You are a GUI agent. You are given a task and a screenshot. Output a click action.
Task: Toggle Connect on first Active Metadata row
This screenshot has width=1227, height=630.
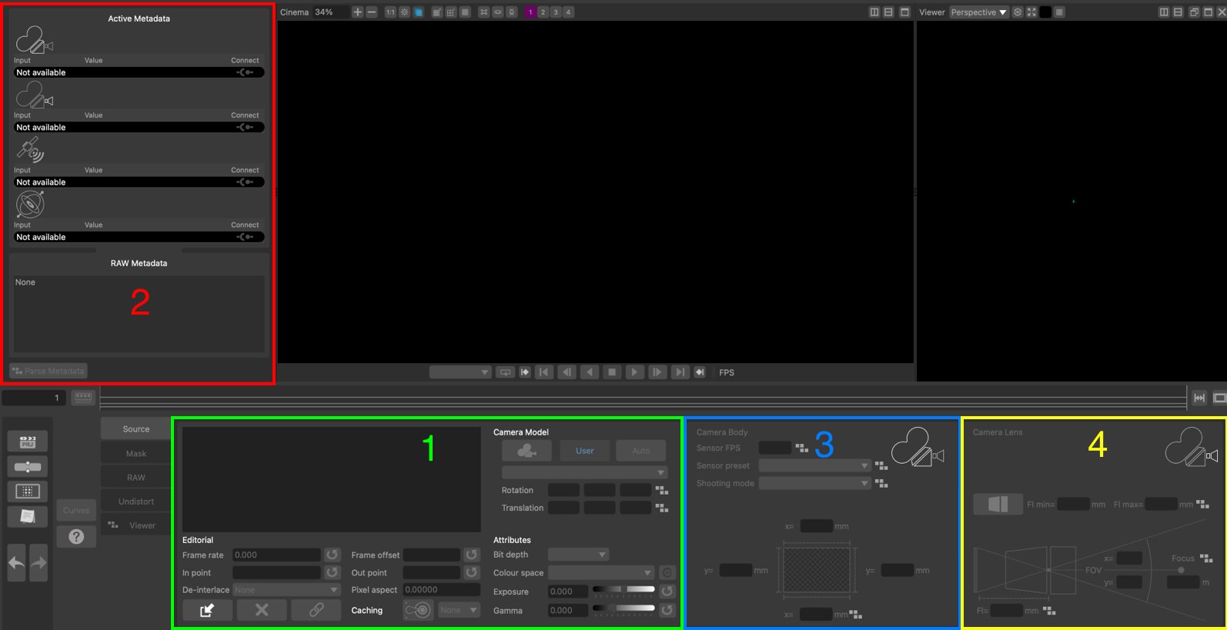(245, 72)
